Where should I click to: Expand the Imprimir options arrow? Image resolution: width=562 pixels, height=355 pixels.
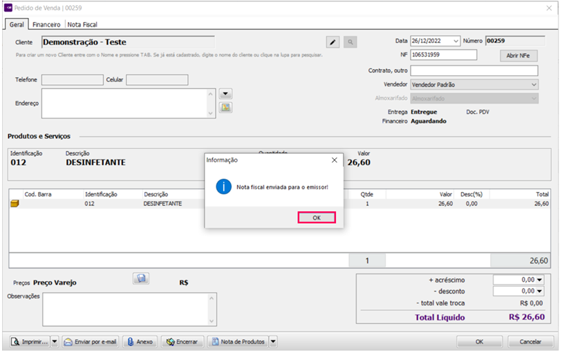point(55,341)
